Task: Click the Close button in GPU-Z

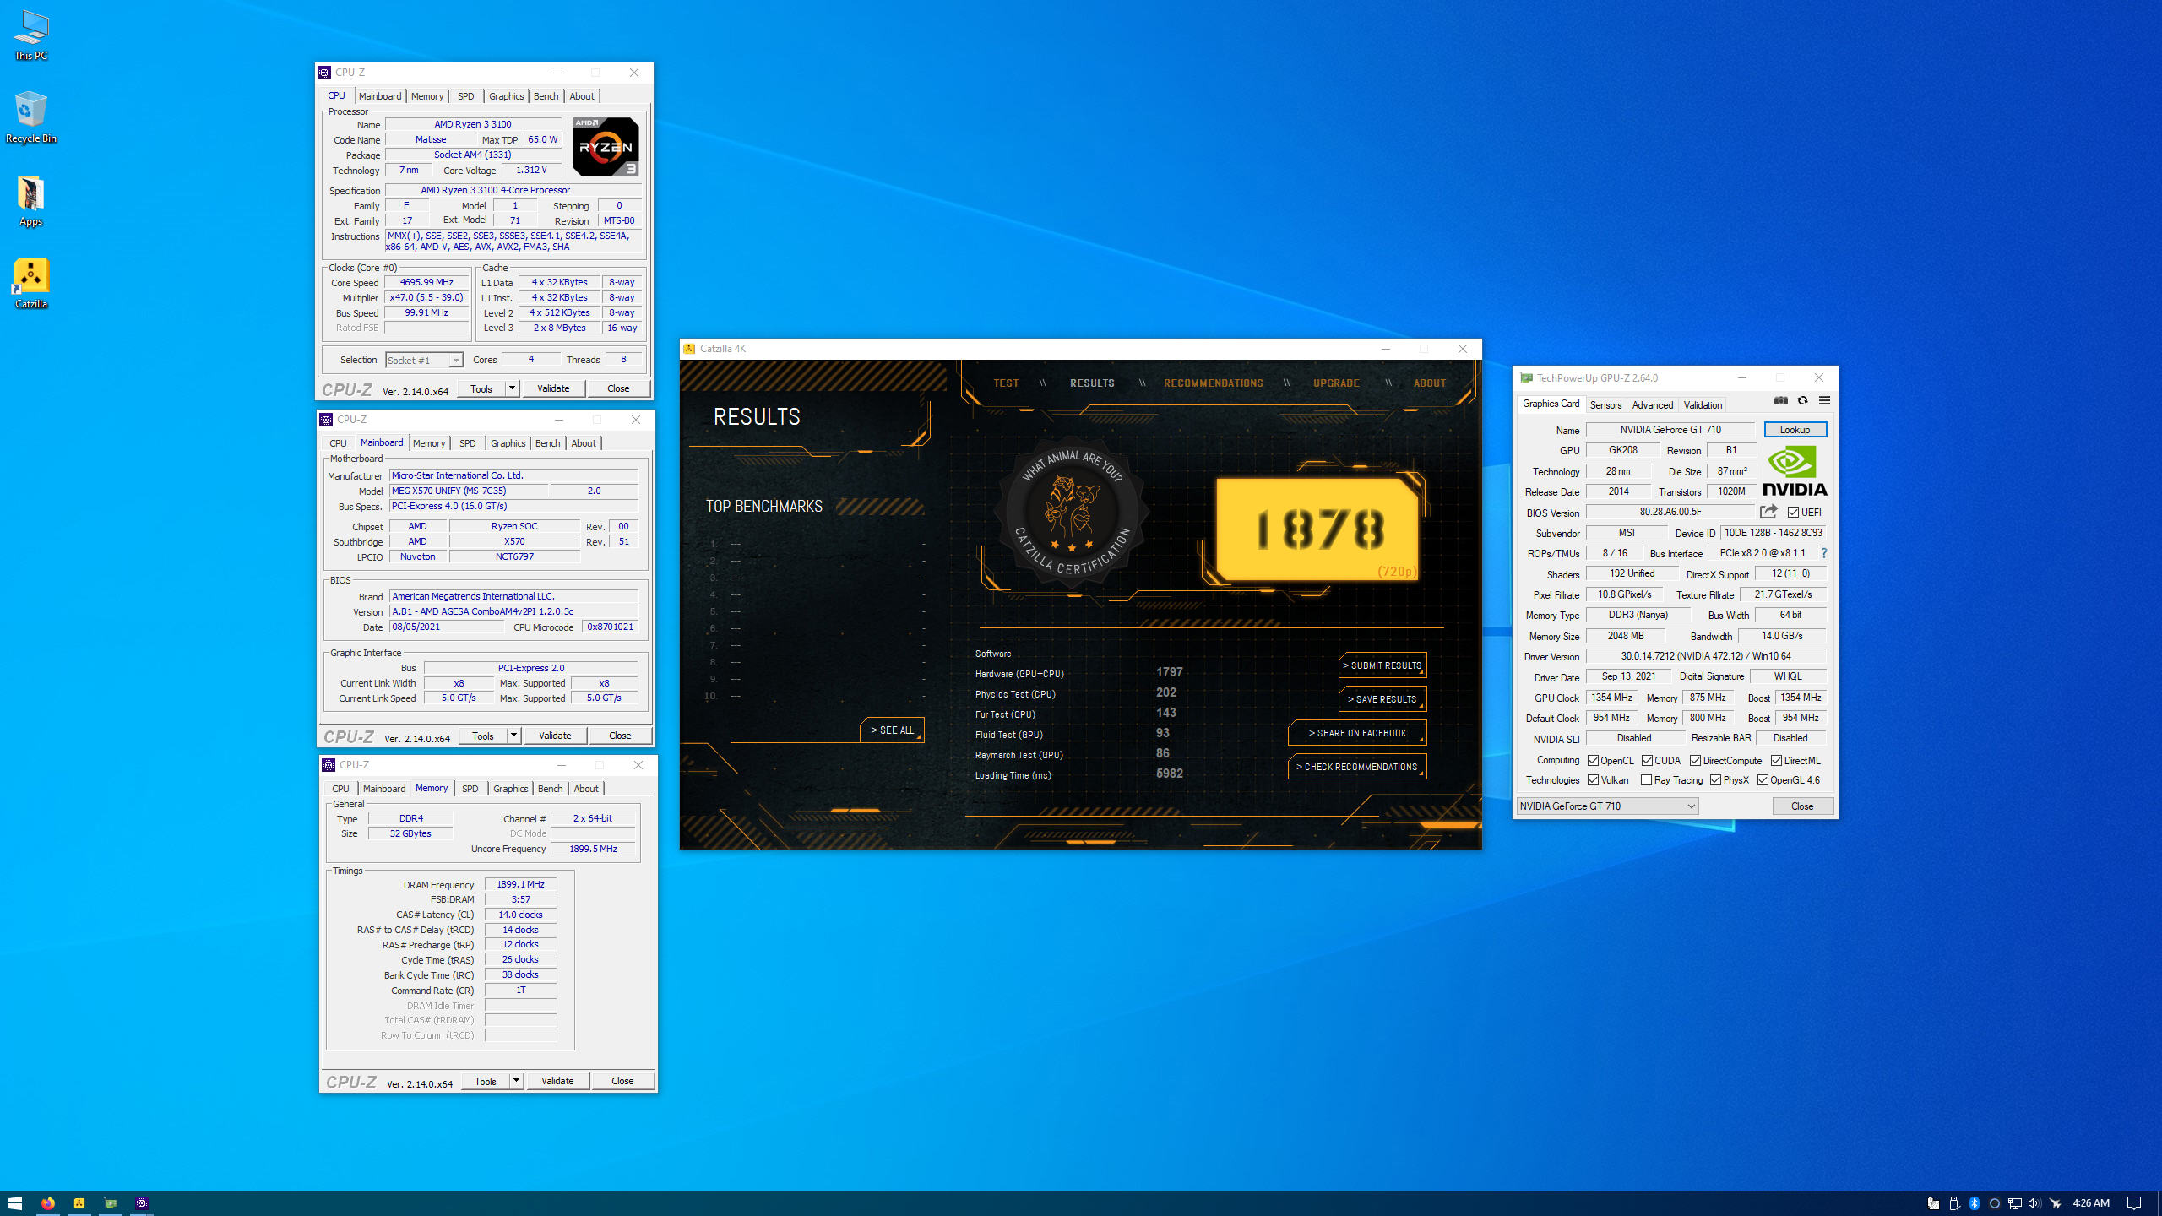Action: pyautogui.click(x=1802, y=806)
